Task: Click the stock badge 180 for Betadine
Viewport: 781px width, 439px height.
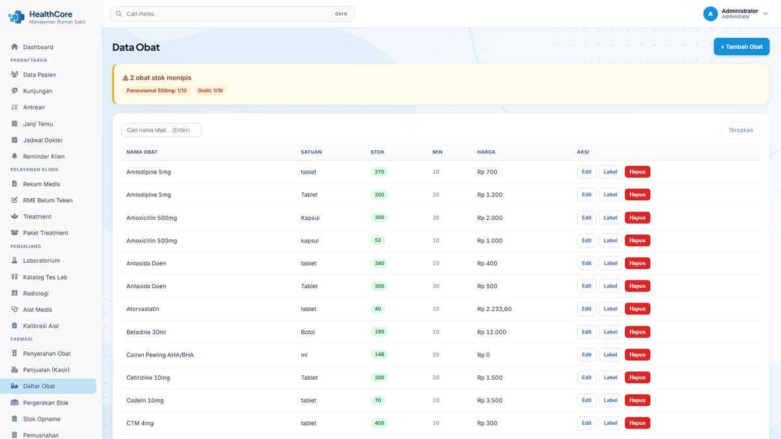Action: [x=379, y=332]
